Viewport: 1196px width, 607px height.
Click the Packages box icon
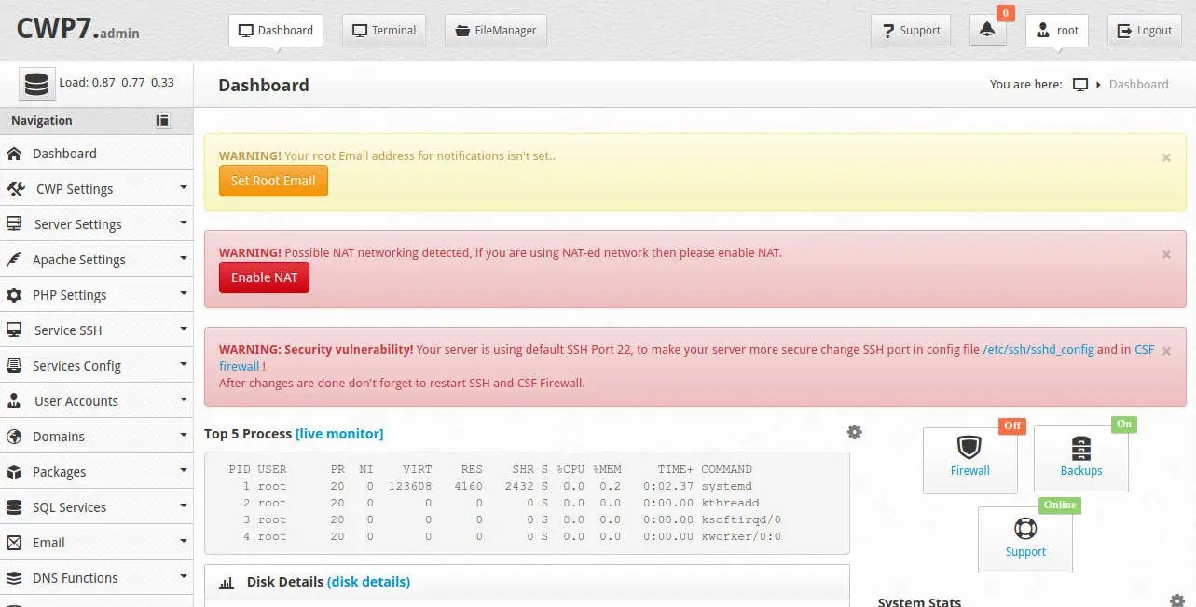click(14, 472)
